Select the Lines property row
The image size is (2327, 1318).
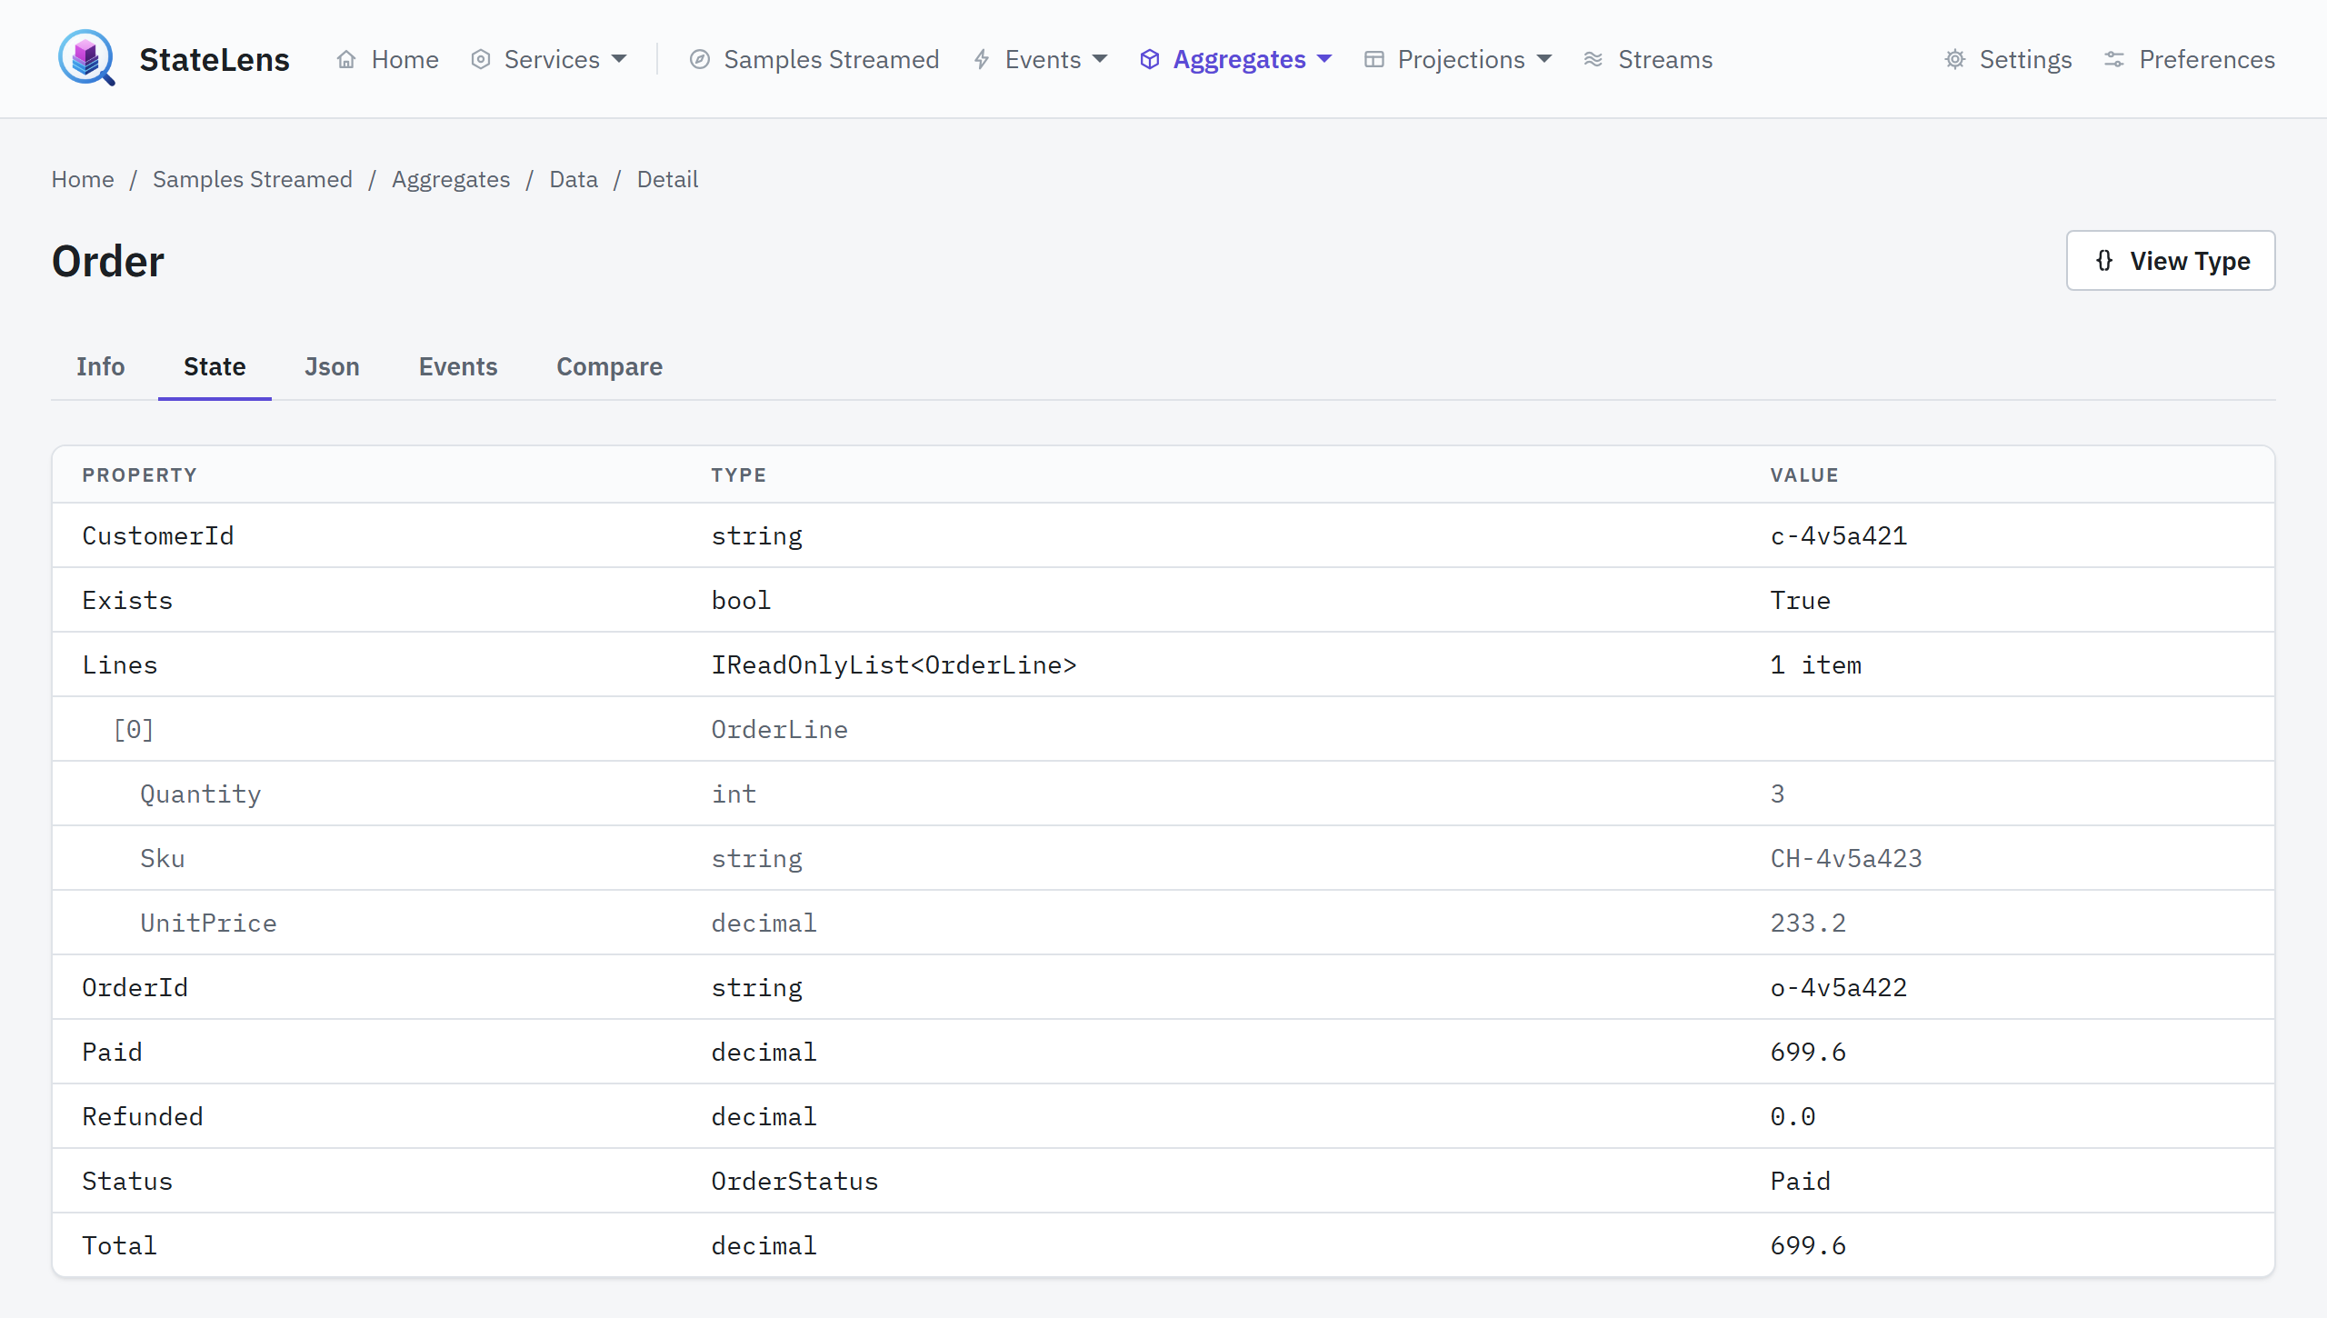point(1163,664)
